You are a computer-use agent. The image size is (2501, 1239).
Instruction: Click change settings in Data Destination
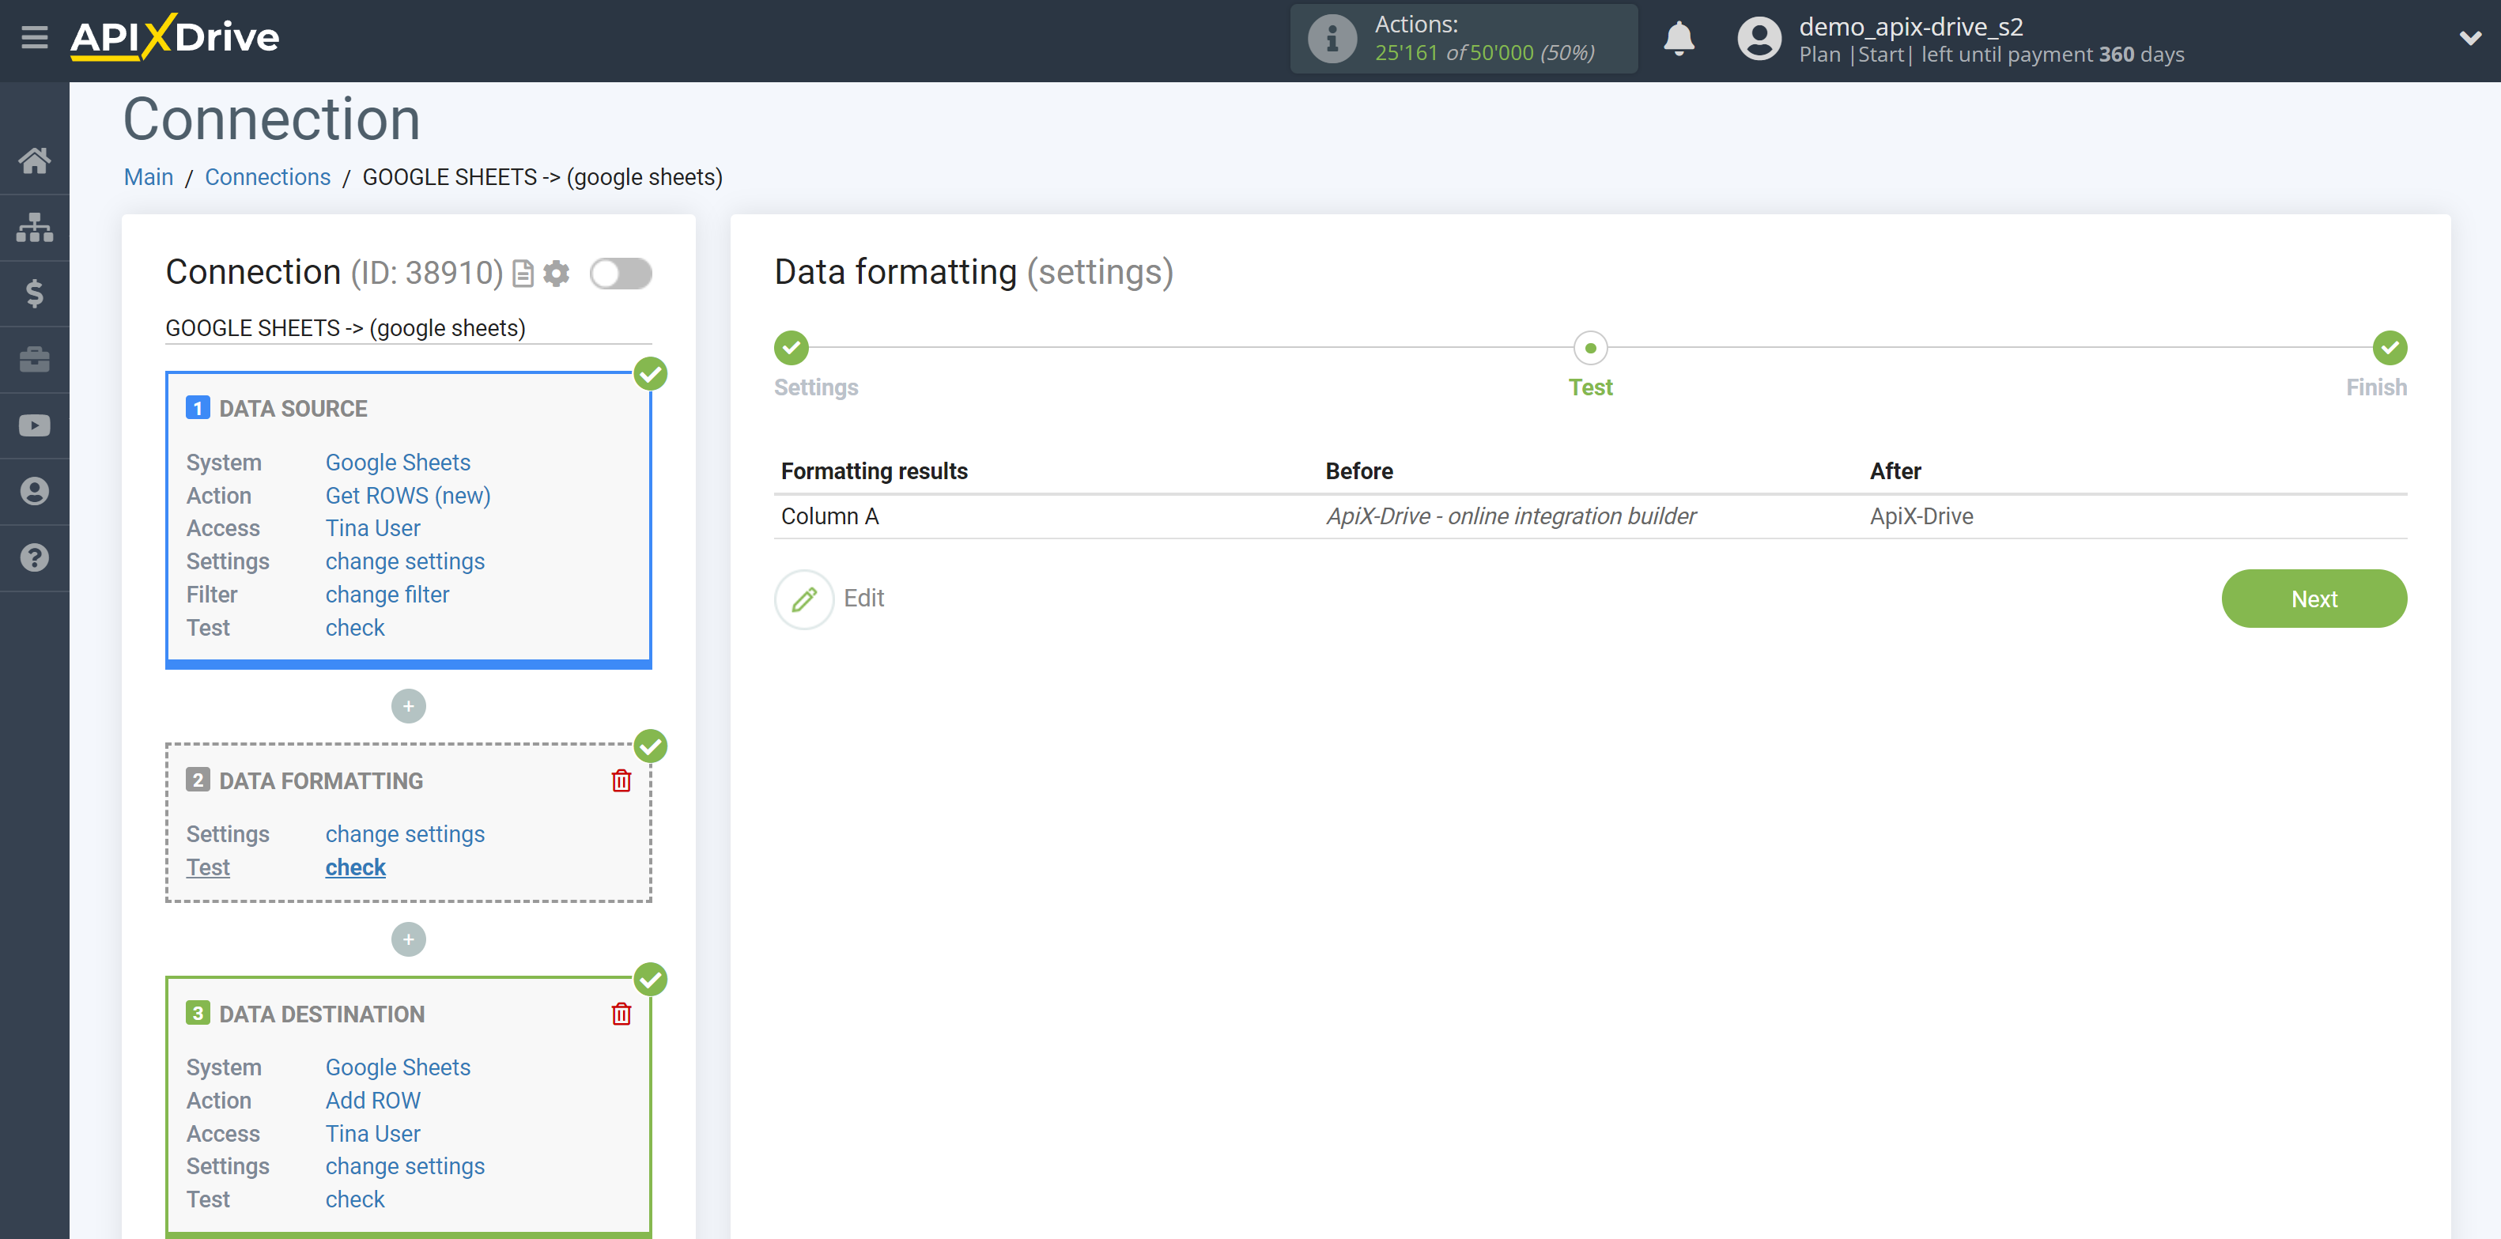pos(405,1166)
